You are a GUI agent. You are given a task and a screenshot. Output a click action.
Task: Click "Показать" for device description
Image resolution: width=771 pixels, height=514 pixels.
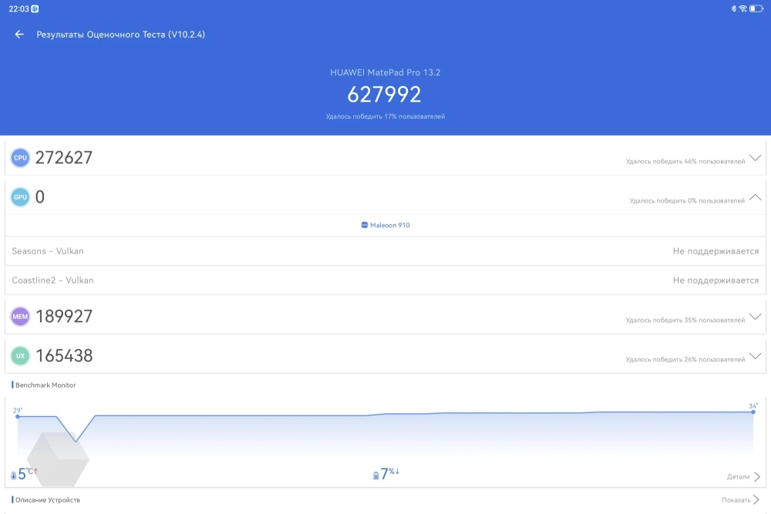pyautogui.click(x=740, y=500)
